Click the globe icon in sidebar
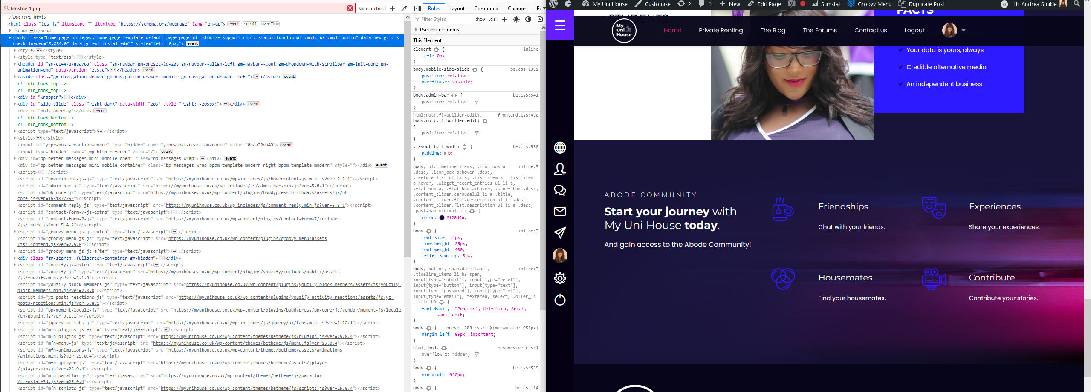The height and width of the screenshot is (392, 1091). (560, 148)
